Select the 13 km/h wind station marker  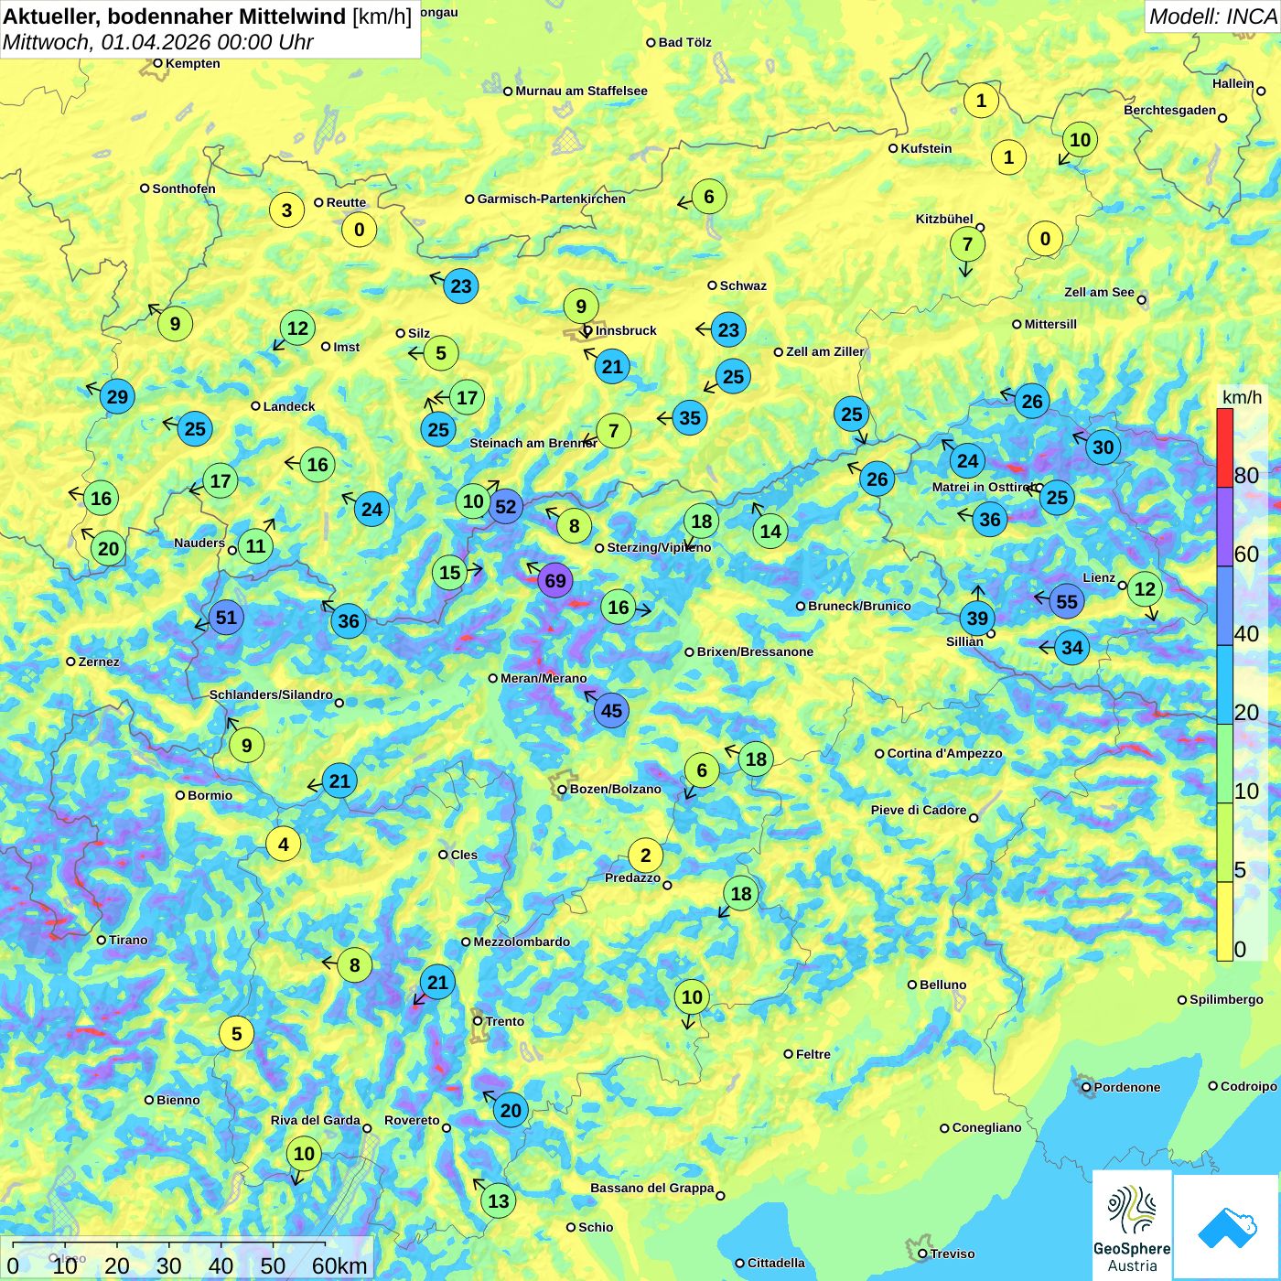point(499,1200)
